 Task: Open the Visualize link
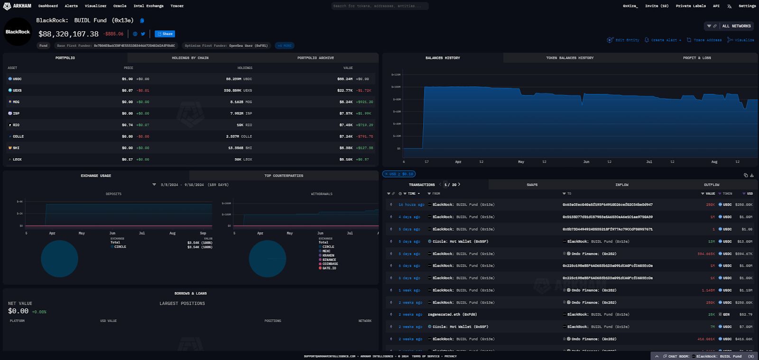pos(740,40)
